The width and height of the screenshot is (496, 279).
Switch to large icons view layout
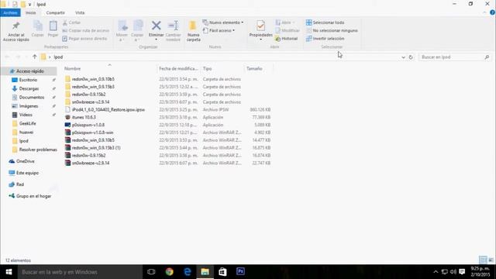click(491, 260)
